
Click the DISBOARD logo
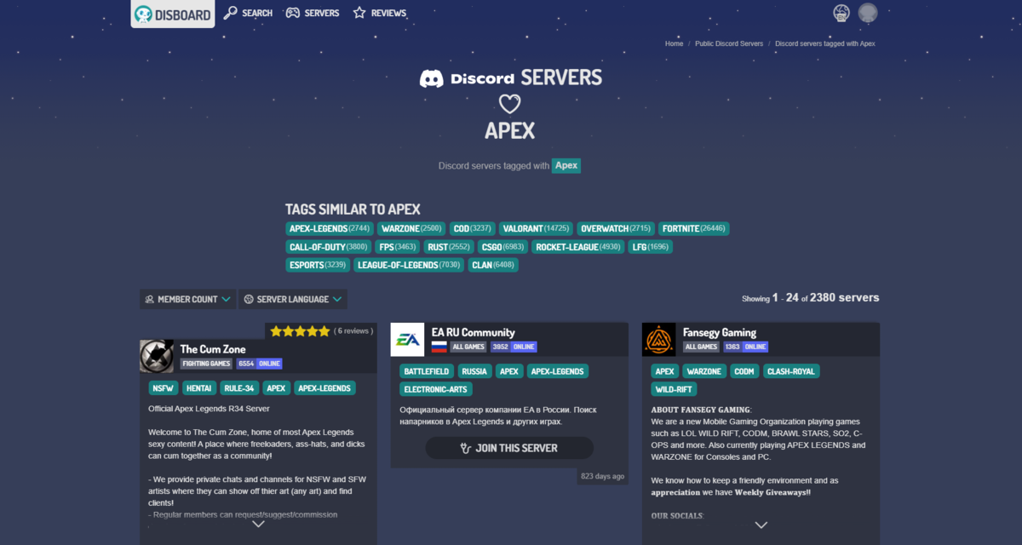[x=172, y=14]
